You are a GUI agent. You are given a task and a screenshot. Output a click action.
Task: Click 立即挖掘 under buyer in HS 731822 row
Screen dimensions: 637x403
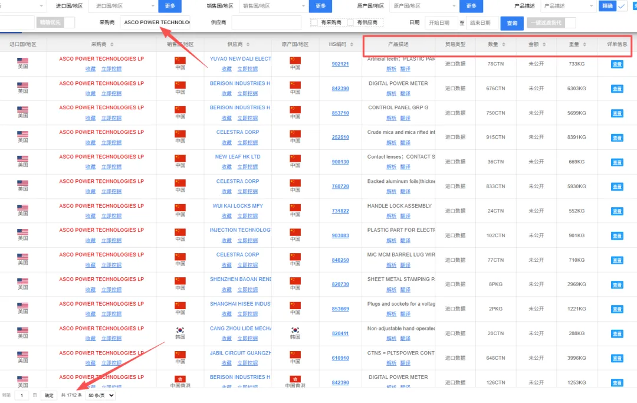tap(111, 216)
